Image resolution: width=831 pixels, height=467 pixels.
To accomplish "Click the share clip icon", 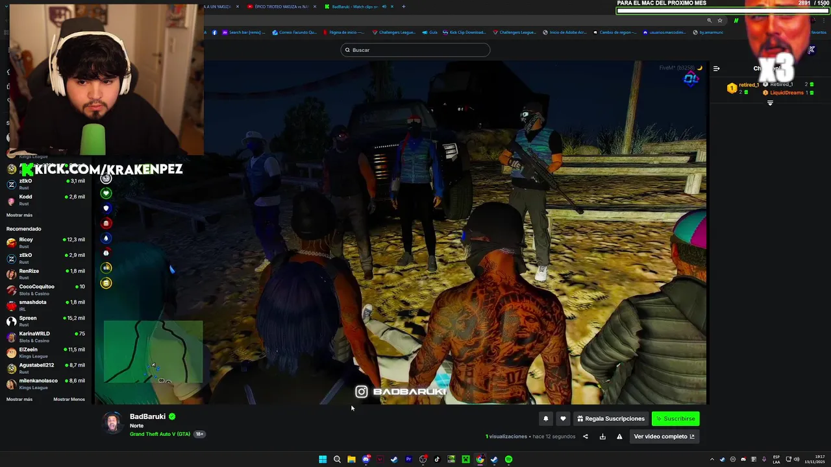I will pyautogui.click(x=585, y=437).
